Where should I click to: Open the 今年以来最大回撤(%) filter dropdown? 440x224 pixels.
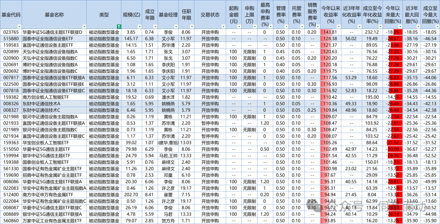click(x=400, y=27)
